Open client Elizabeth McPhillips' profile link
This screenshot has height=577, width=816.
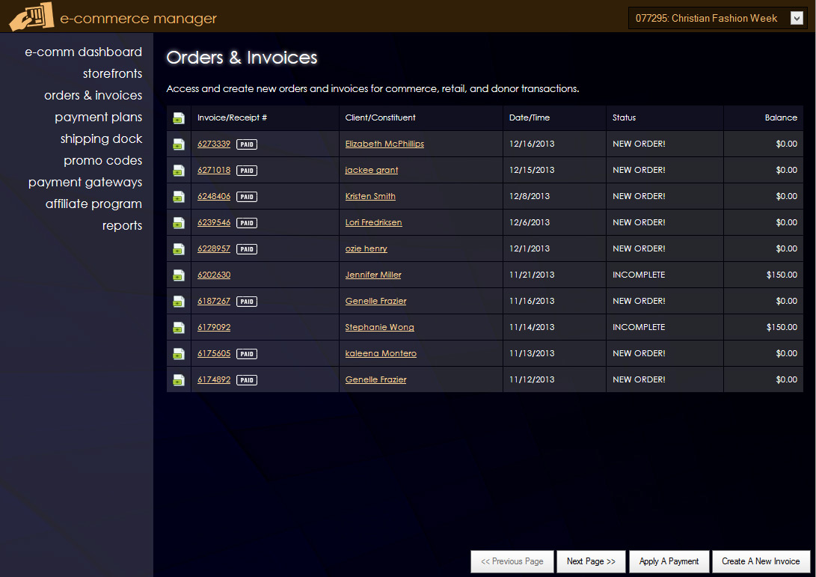coord(384,144)
